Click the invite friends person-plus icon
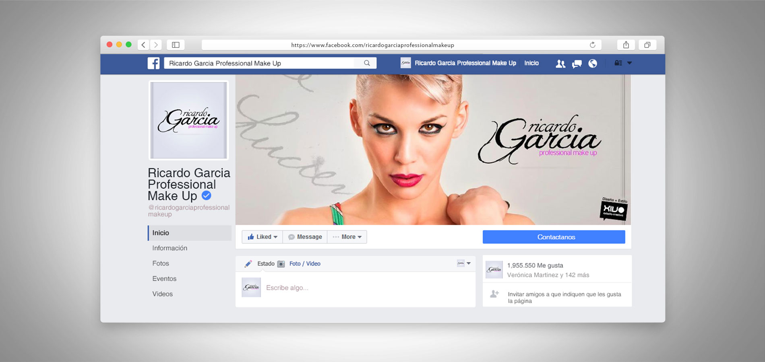The width and height of the screenshot is (765, 362). coord(494,294)
